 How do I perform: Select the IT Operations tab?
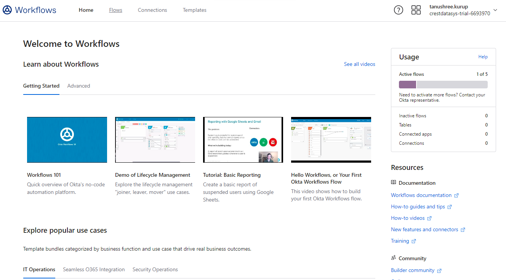coord(39,269)
